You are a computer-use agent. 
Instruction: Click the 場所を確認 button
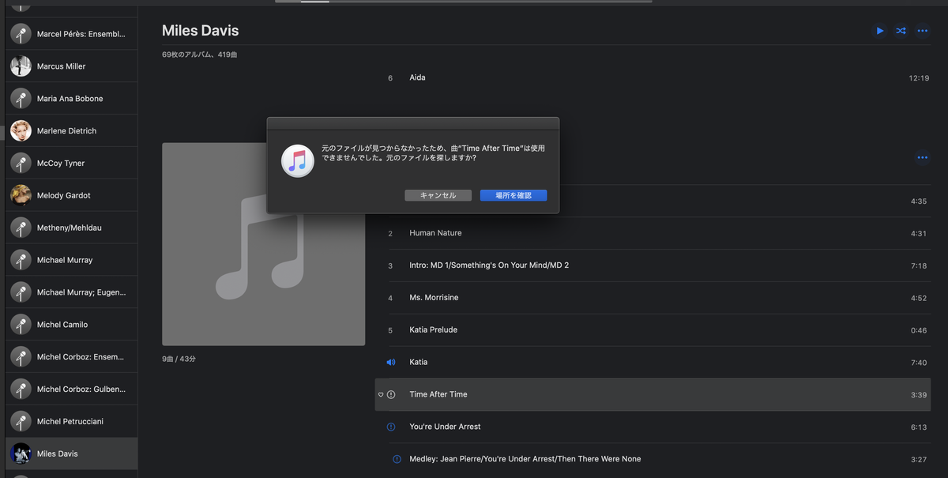[x=513, y=195]
